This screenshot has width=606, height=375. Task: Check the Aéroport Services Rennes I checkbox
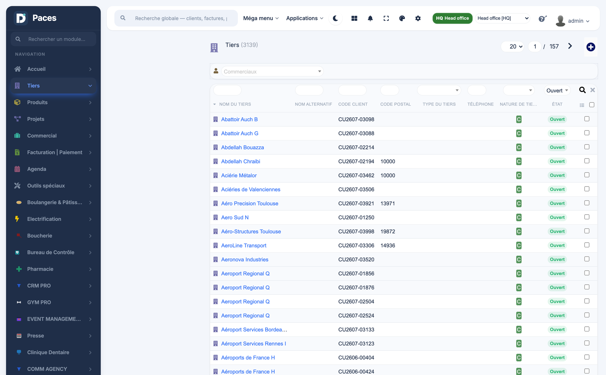click(587, 343)
